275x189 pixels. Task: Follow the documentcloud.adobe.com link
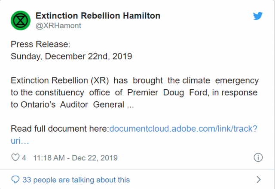[183, 129]
